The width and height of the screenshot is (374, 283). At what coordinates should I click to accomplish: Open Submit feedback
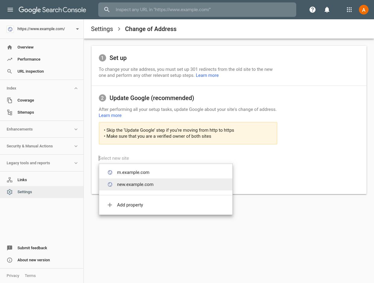point(32,248)
